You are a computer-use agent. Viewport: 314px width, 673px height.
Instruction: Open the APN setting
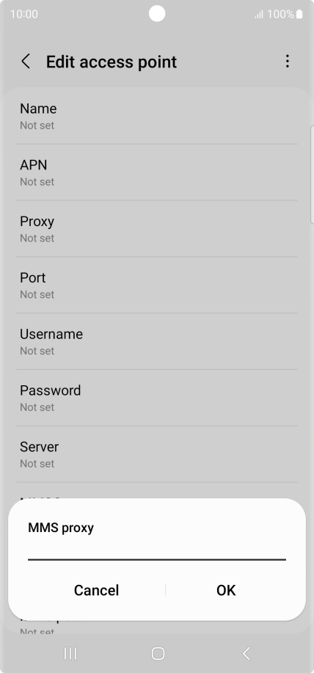point(157,172)
